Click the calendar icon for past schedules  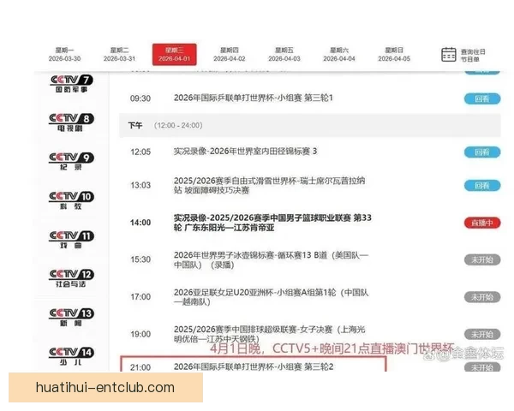(x=448, y=55)
